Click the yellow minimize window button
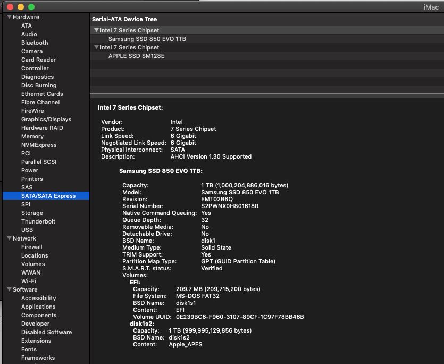The height and width of the screenshot is (364, 444). (x=21, y=7)
